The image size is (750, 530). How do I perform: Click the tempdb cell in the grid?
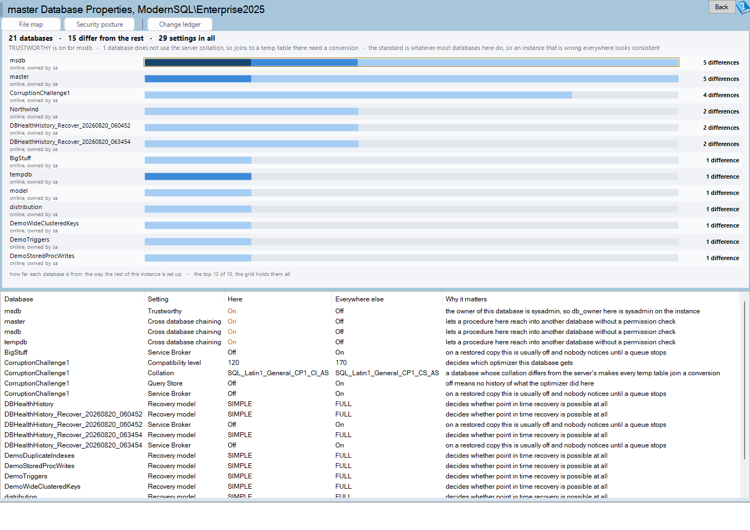click(x=16, y=342)
